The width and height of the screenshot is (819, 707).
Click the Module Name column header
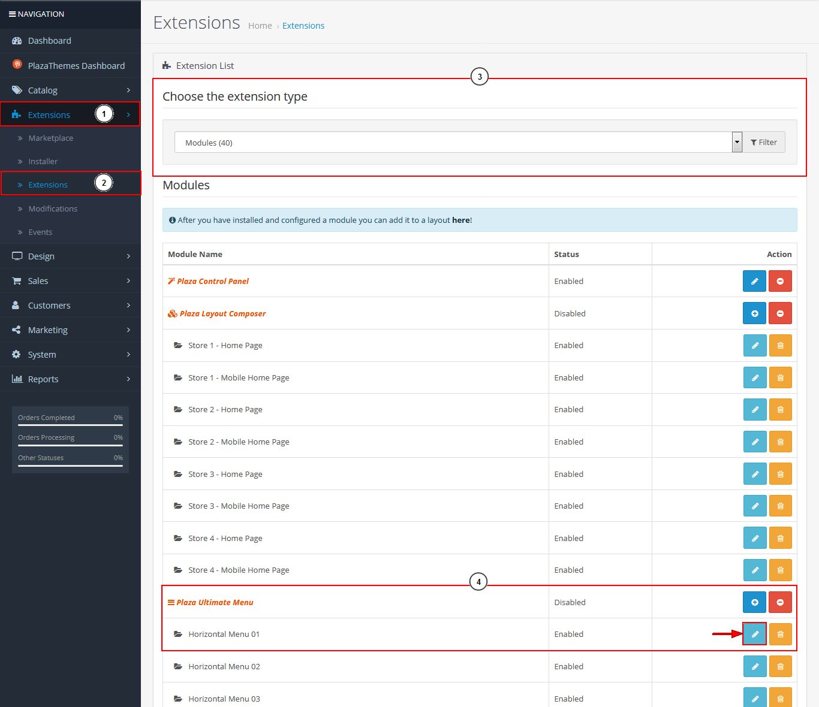tap(195, 254)
